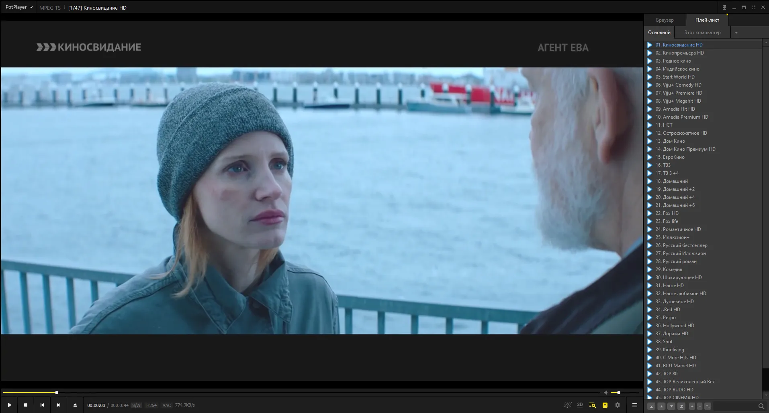This screenshot has height=413, width=769.
Task: Click the playlist search magnifier icon
Action: click(x=761, y=406)
